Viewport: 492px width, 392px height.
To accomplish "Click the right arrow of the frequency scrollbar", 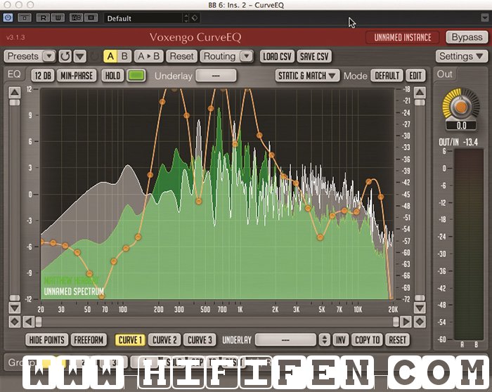I will coord(406,322).
